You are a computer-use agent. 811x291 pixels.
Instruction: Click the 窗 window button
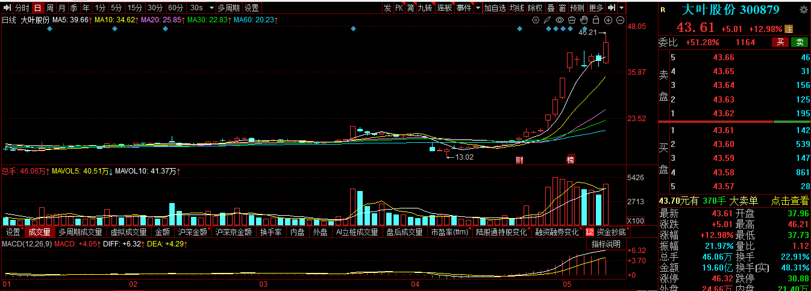(x=562, y=8)
